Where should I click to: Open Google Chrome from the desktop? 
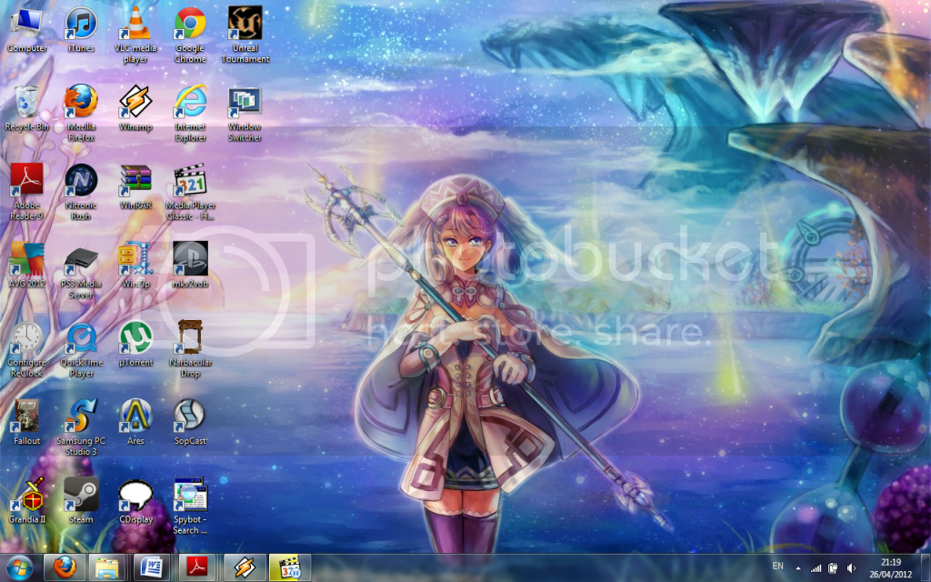pos(188,23)
